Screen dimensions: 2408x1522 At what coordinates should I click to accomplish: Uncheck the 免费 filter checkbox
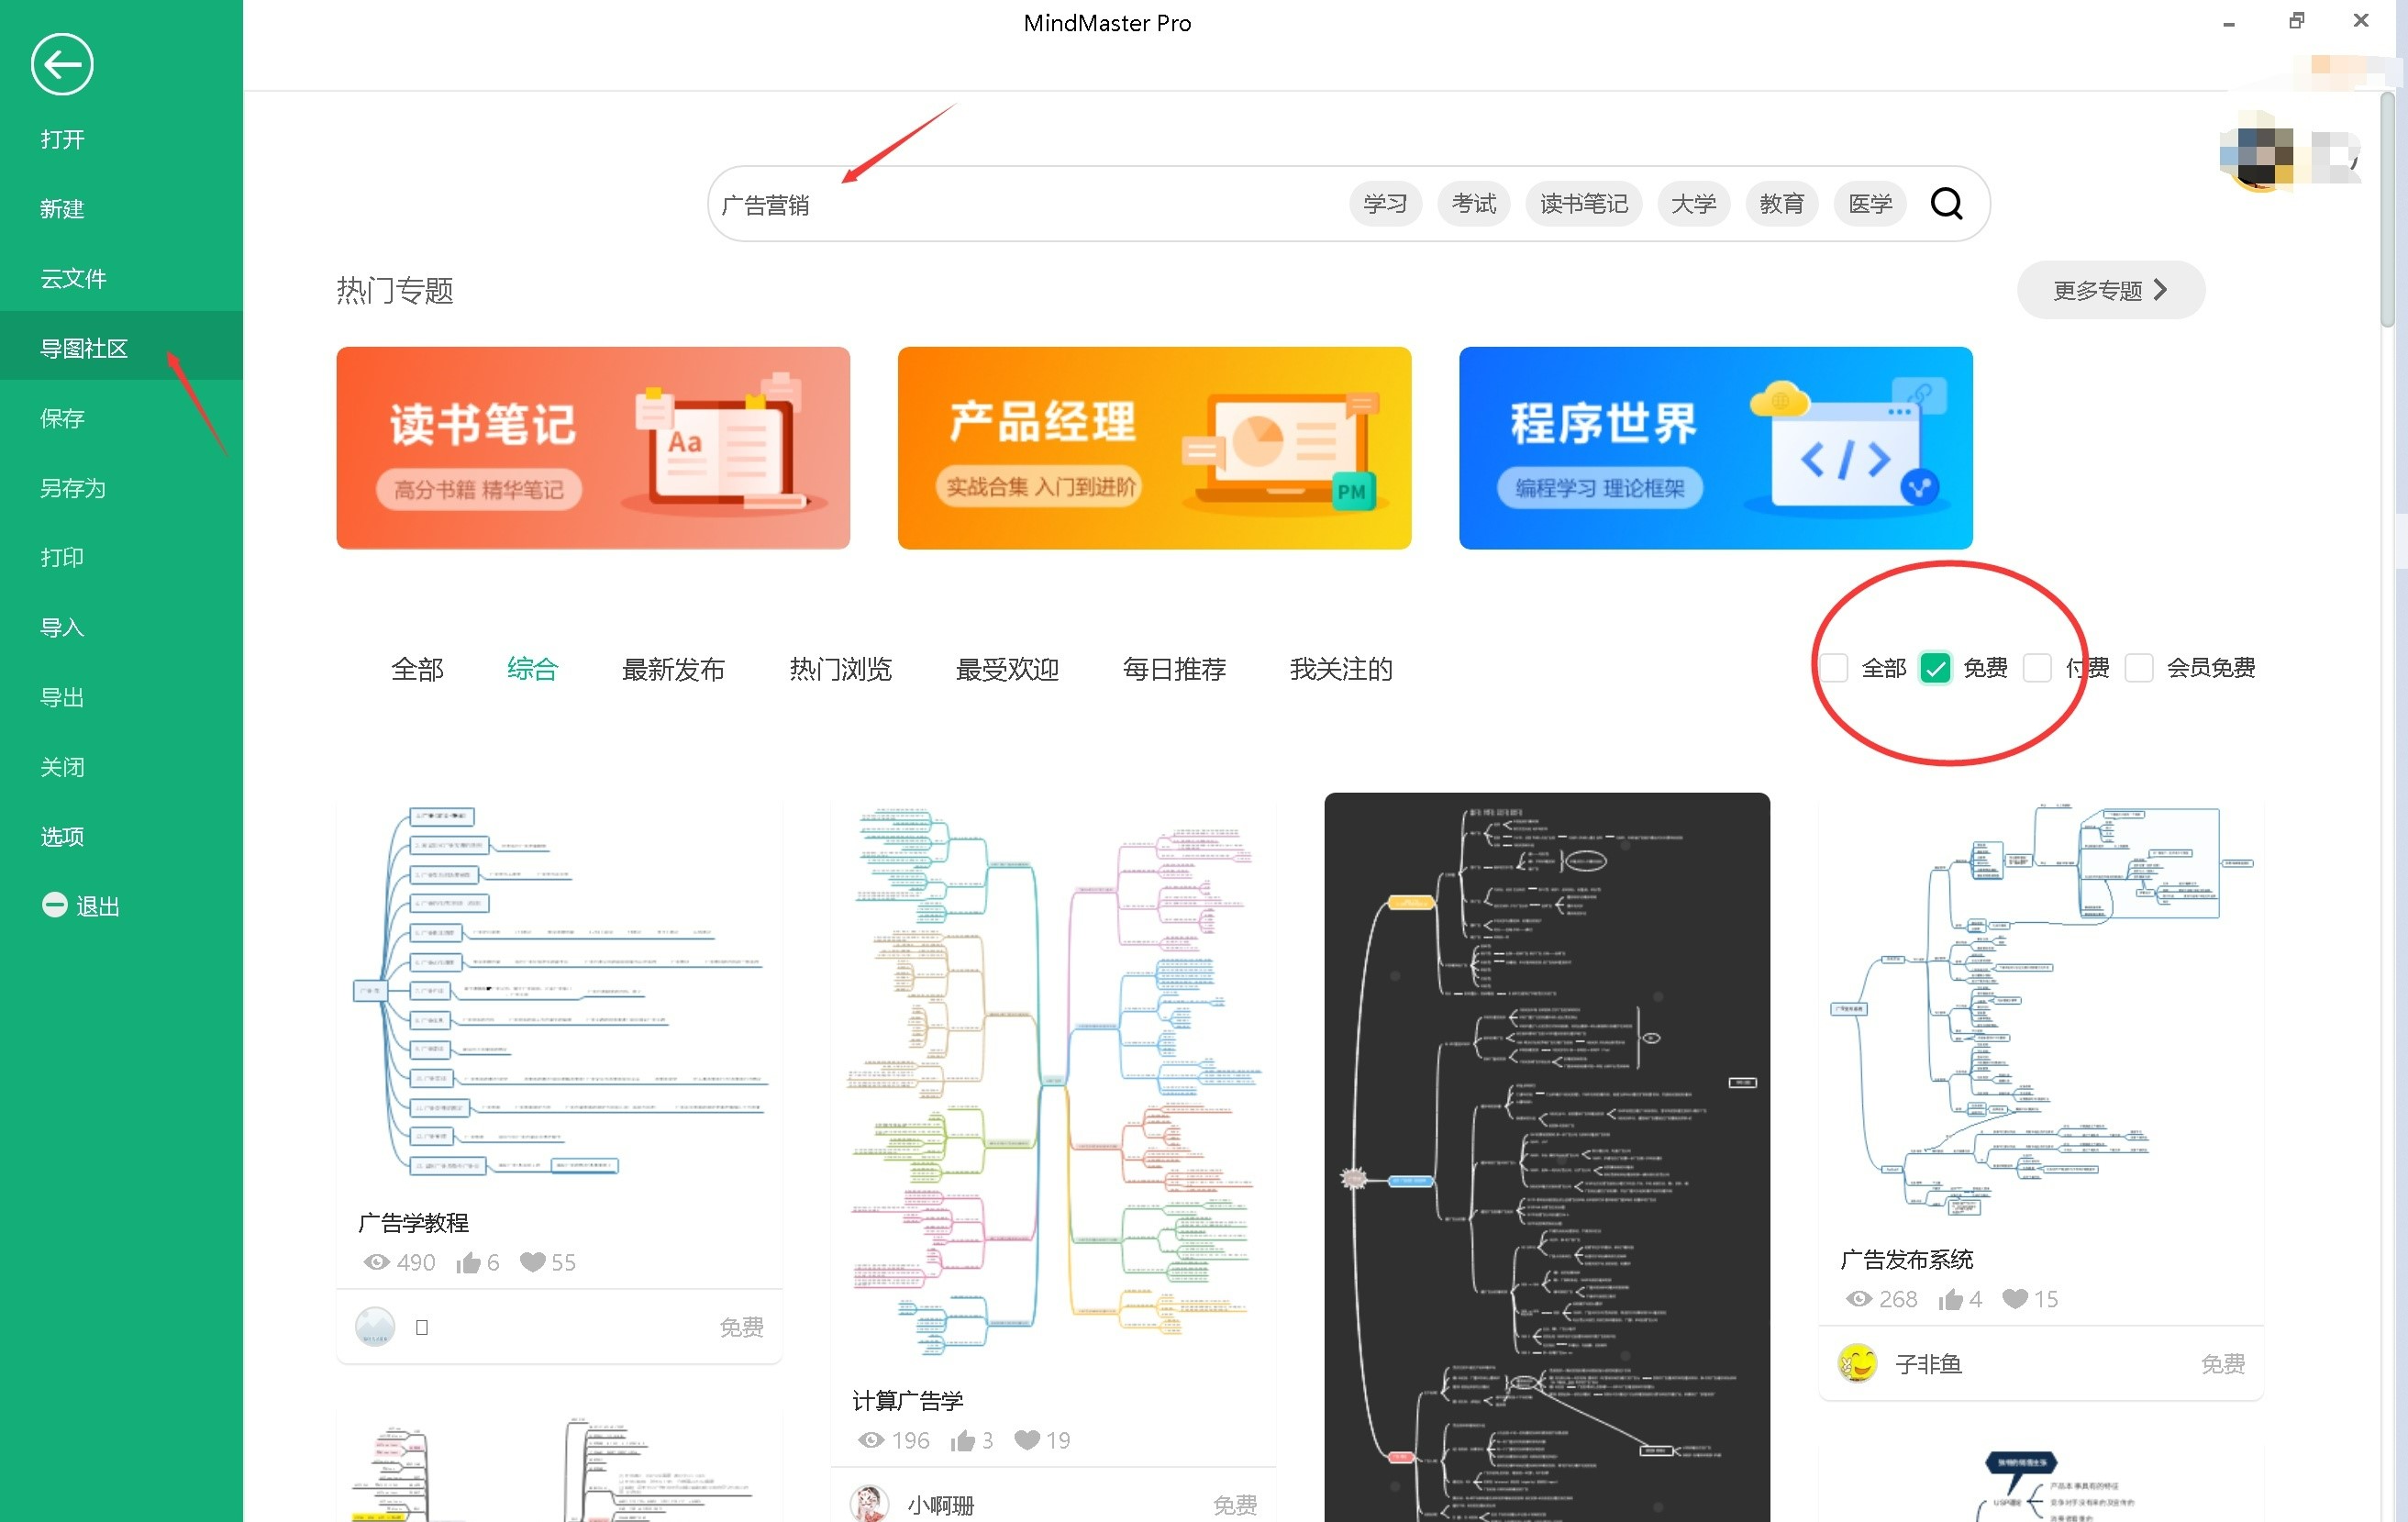click(1935, 668)
